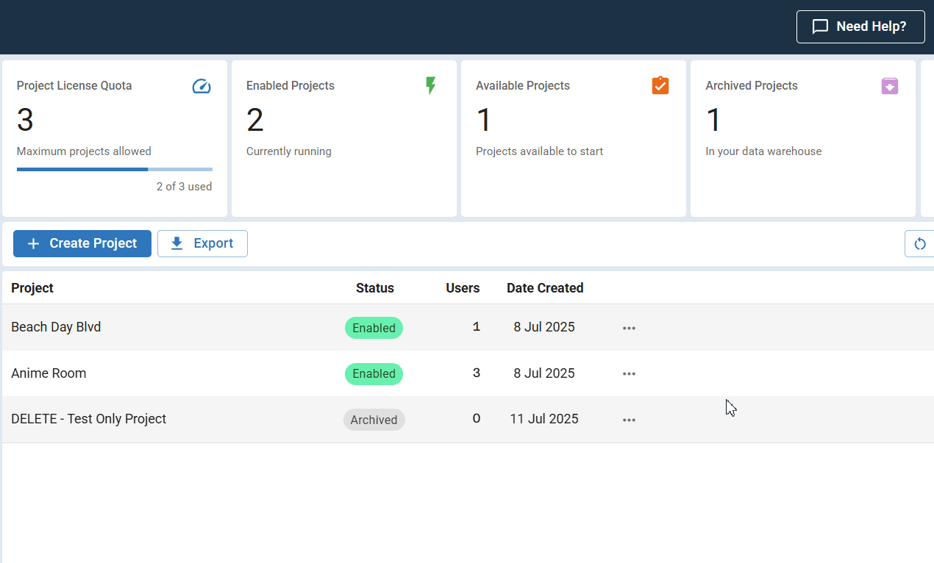This screenshot has height=563, width=934.
Task: Click the Enabled badge for Anime Room
Action: 374,373
